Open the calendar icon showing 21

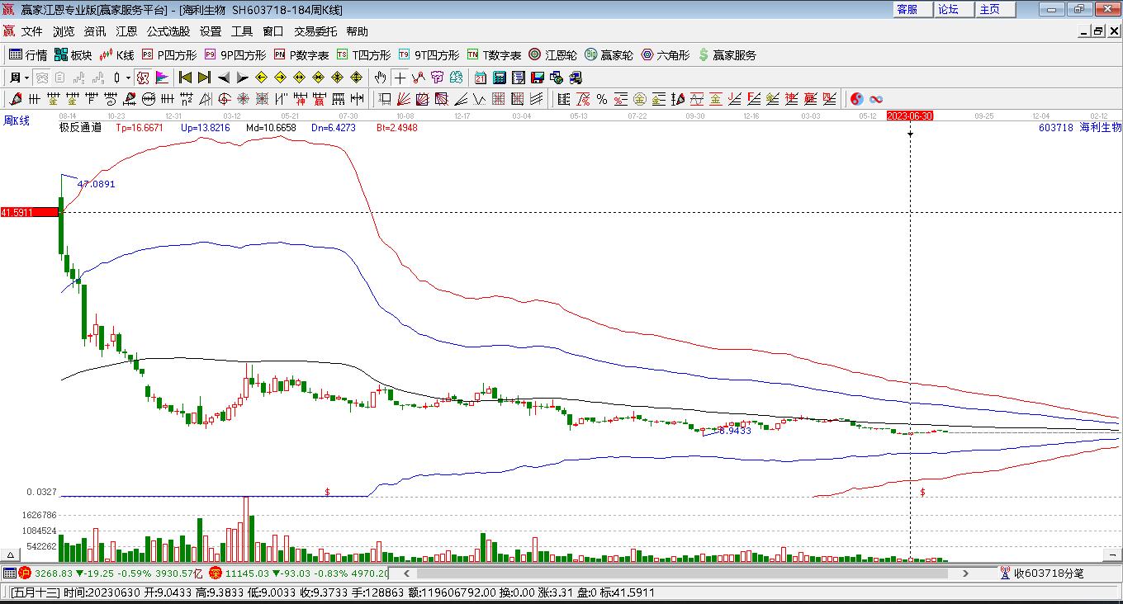coord(481,78)
